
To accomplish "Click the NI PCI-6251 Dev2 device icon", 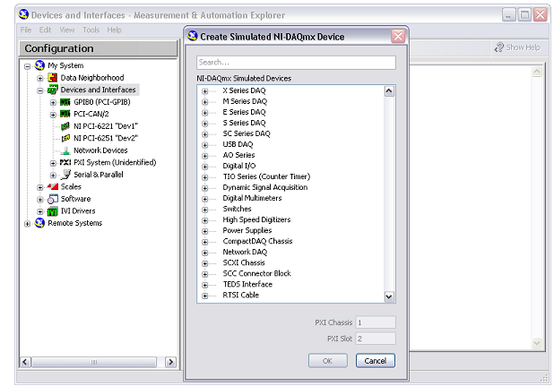I will click(65, 138).
